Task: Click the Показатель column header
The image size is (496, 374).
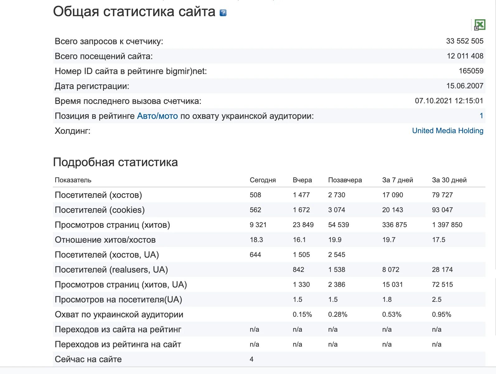Action: 73,180
